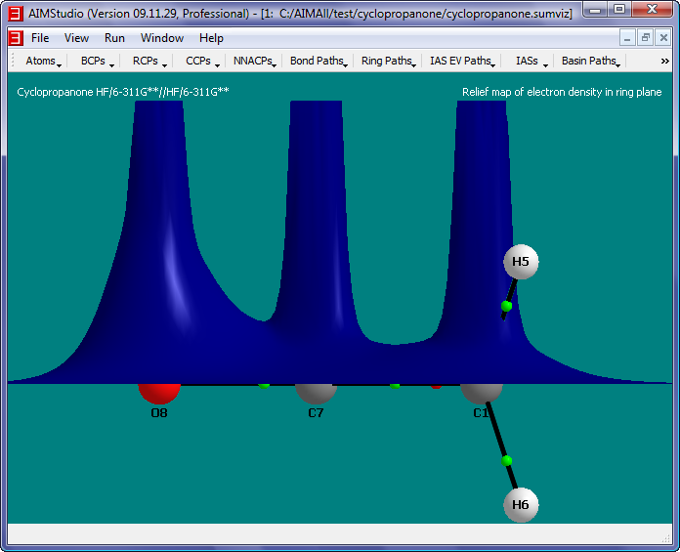Open the NNACPs dropdown
680x552 pixels.
coord(255,61)
